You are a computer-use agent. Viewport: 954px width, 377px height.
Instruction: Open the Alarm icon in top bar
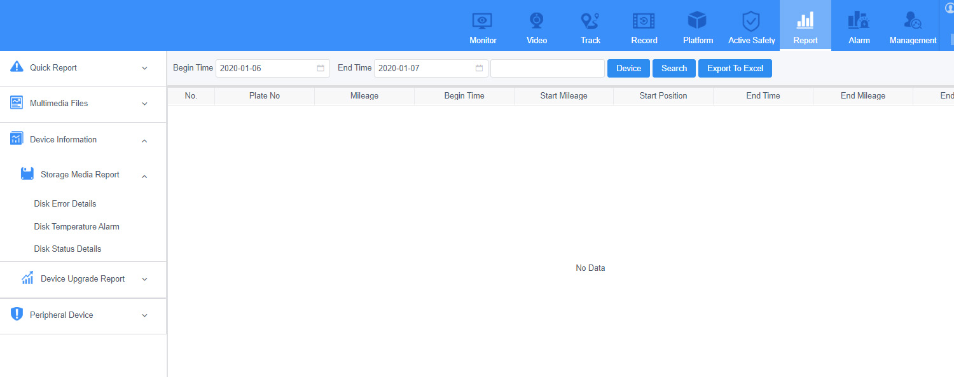859,21
